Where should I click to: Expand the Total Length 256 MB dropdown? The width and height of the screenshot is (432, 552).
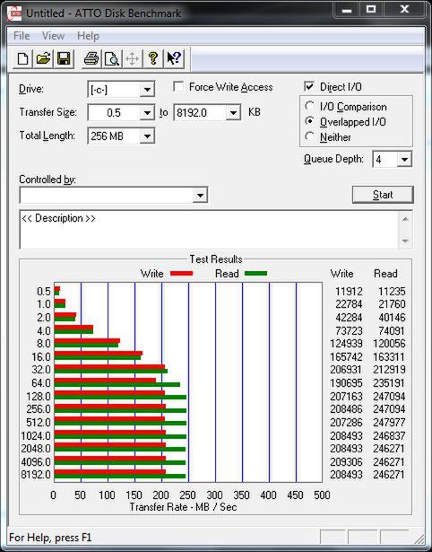pos(147,136)
